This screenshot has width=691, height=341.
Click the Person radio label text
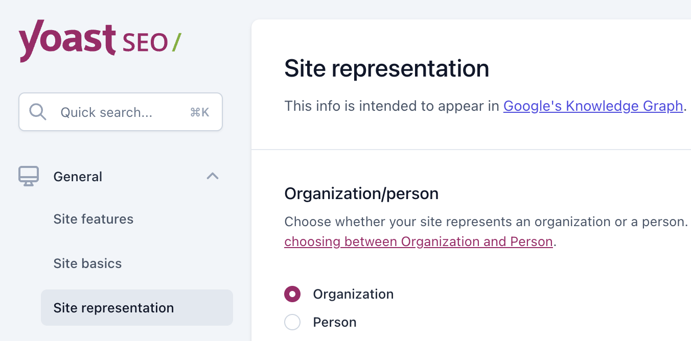coord(335,322)
